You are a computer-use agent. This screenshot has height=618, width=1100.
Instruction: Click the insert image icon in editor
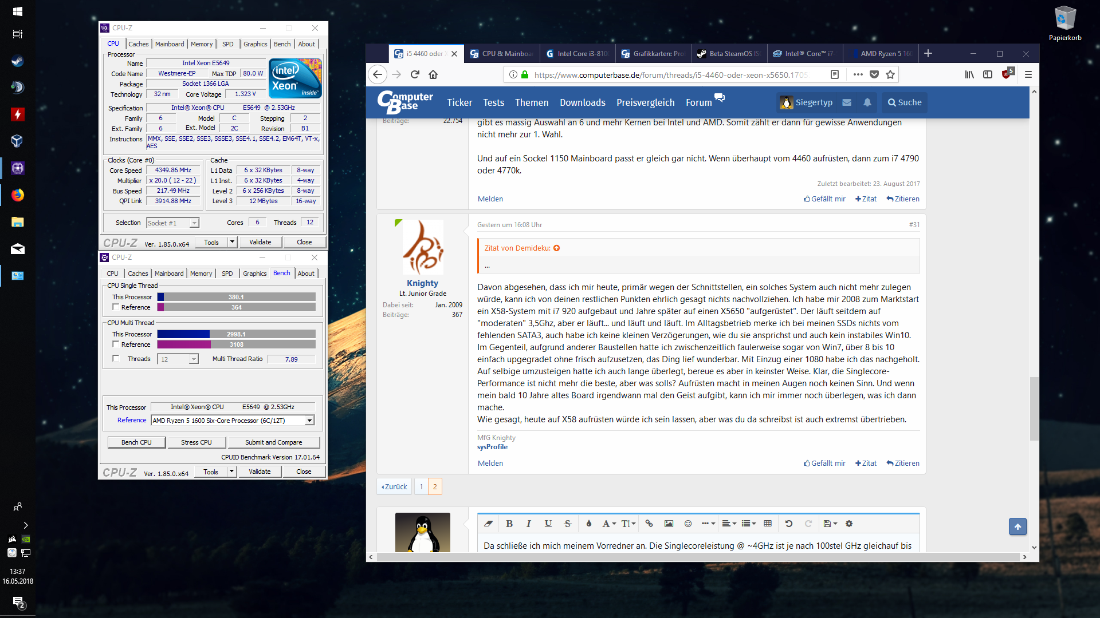coord(669,524)
